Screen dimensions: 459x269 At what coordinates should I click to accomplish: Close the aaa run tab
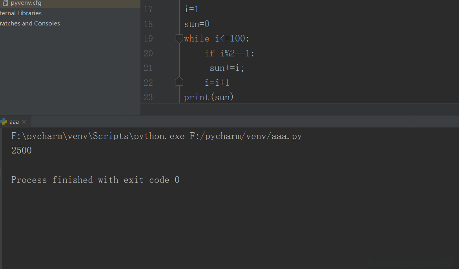[24, 122]
